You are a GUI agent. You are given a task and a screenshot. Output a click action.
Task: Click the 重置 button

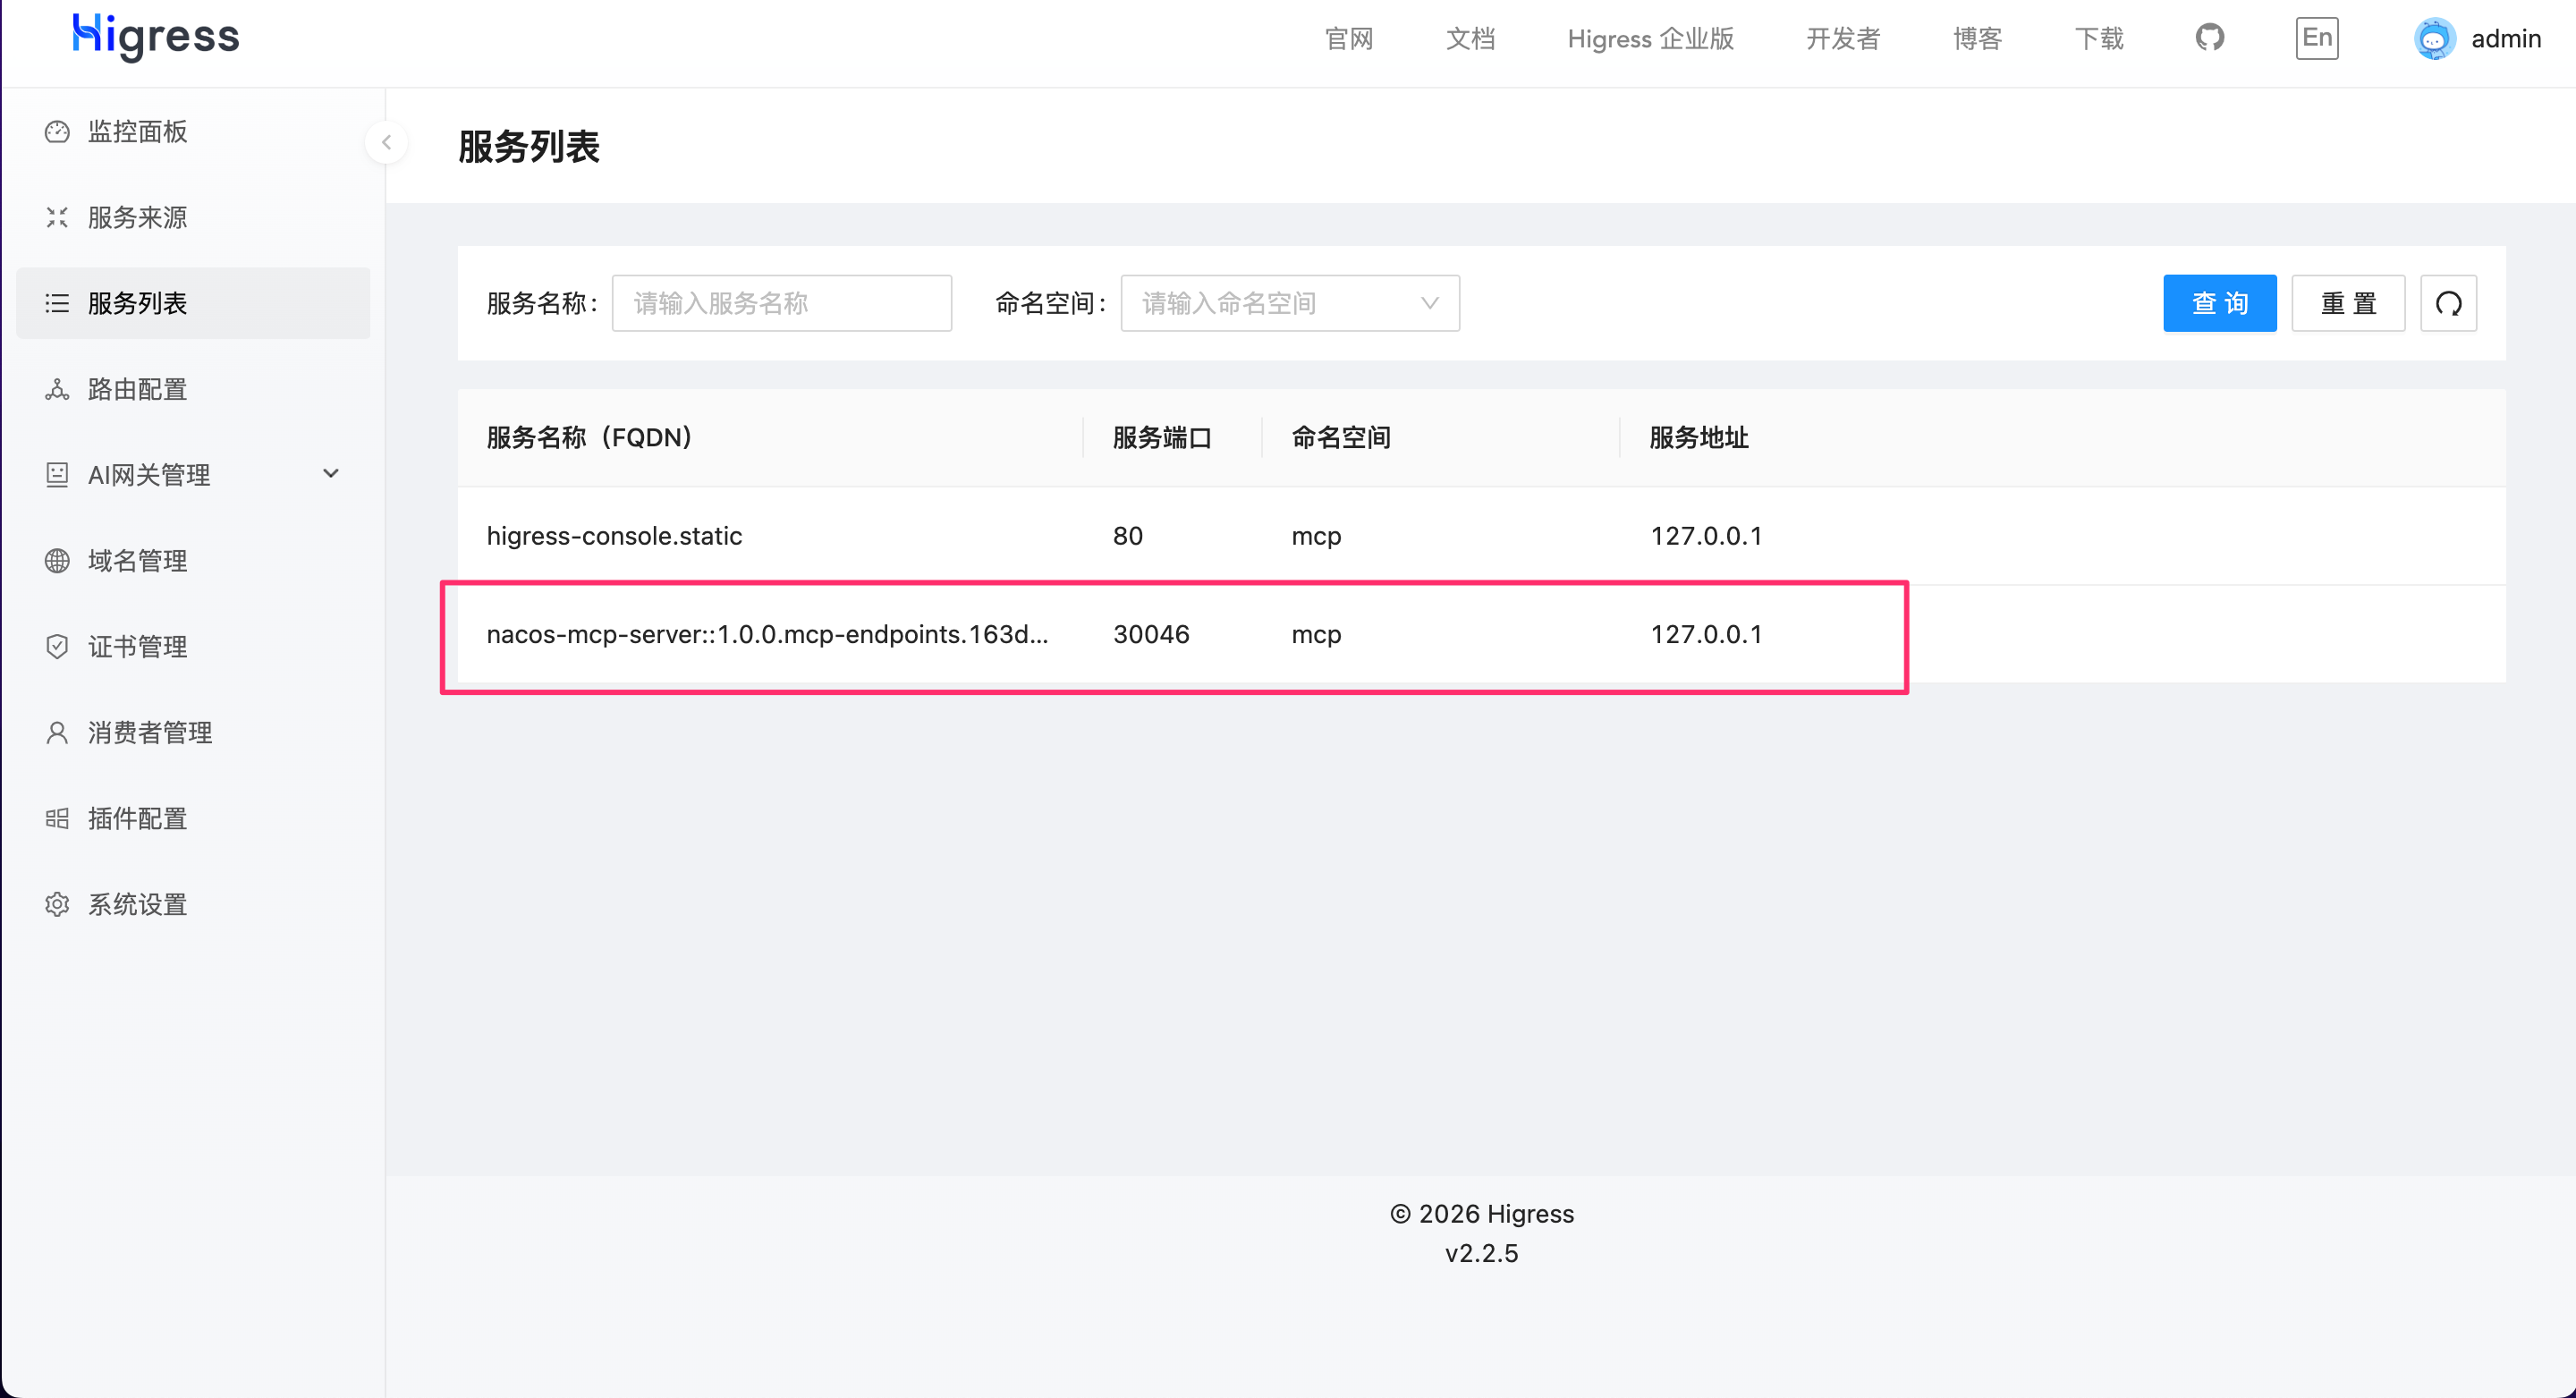pyautogui.click(x=2348, y=303)
